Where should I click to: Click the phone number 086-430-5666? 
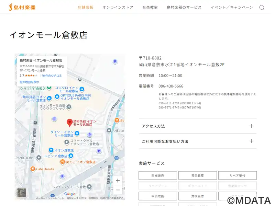(x=171, y=86)
